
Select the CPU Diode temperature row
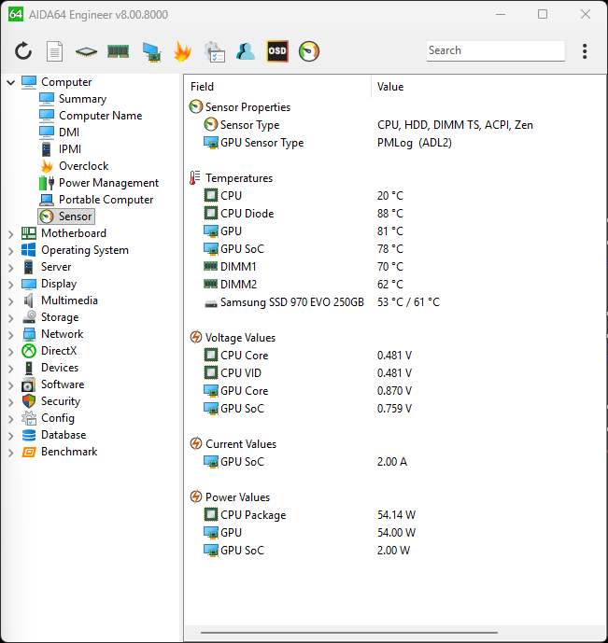point(395,214)
